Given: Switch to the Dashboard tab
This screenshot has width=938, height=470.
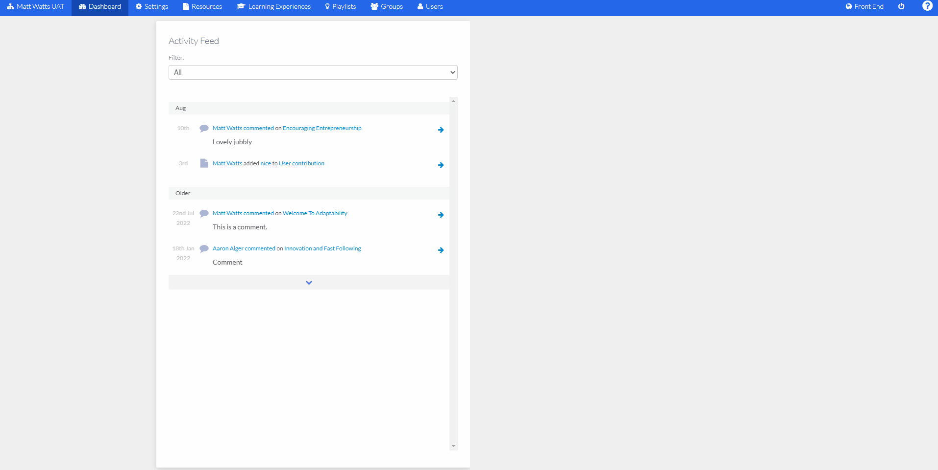Looking at the screenshot, I should click(x=99, y=6).
